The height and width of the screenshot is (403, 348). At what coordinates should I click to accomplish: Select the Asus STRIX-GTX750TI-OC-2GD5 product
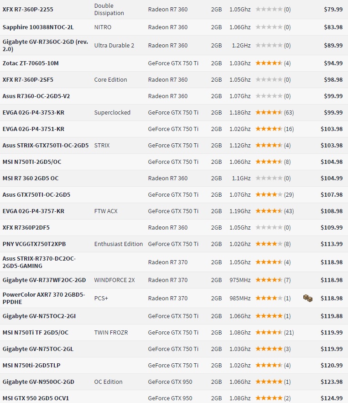coord(46,146)
